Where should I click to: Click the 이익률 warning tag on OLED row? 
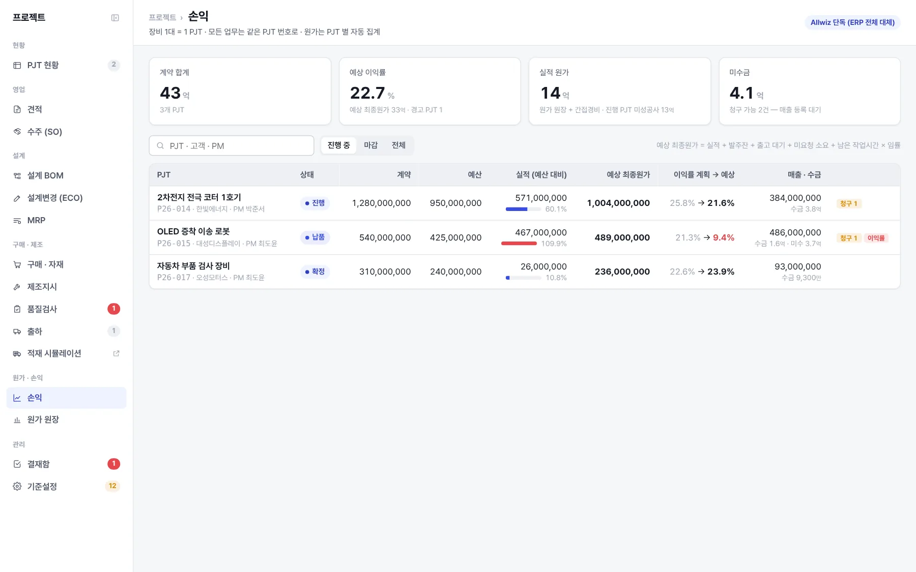coord(876,238)
